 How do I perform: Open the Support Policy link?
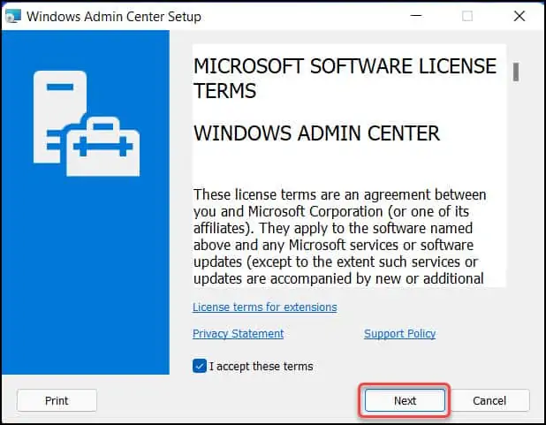coord(399,333)
